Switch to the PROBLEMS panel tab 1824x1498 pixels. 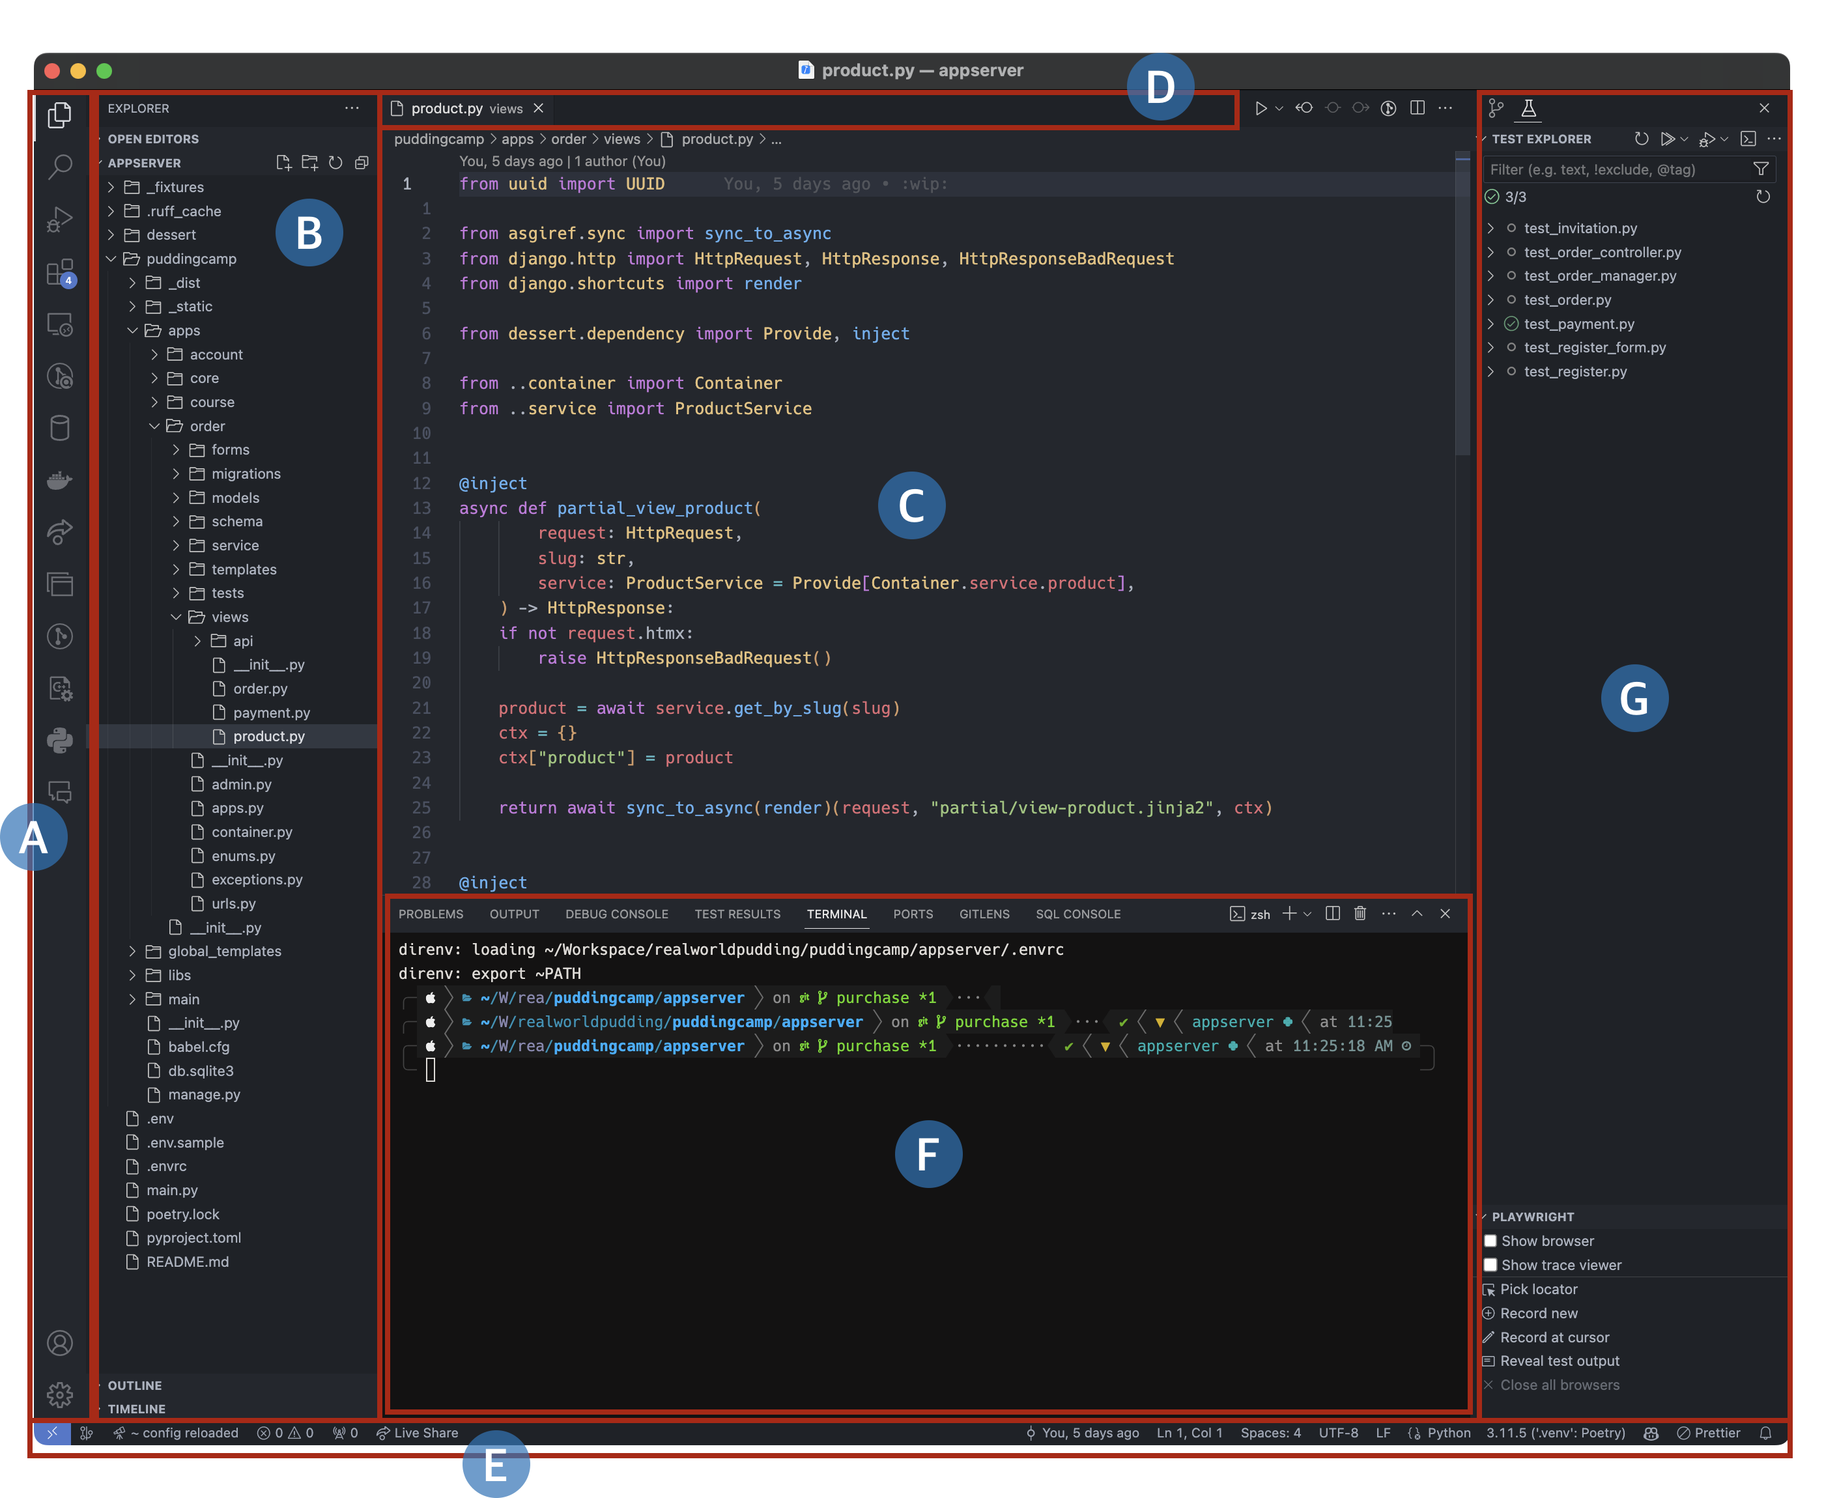point(431,914)
